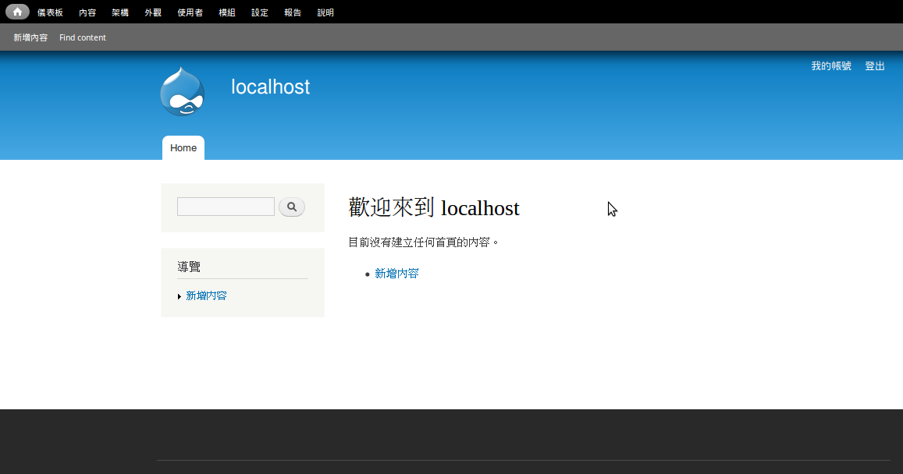This screenshot has width=903, height=474.
Task: Open the 使用者 admin menu
Action: [x=190, y=12]
